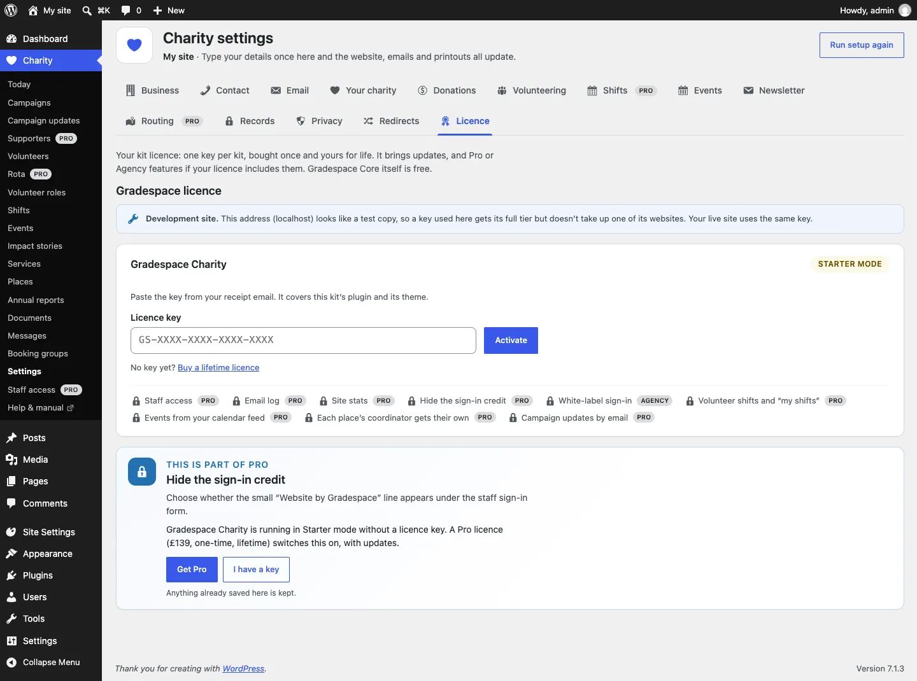Click the Site Settings icon
Screen dimensions: 917x681
tap(11, 532)
